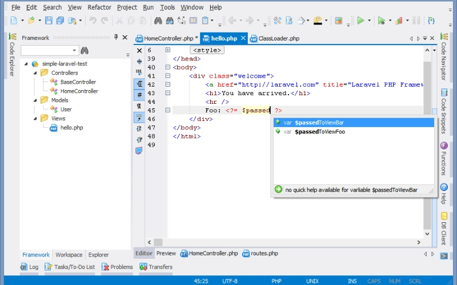Pin the Framework panel
The height and width of the screenshot is (285, 457).
pyautogui.click(x=116, y=37)
